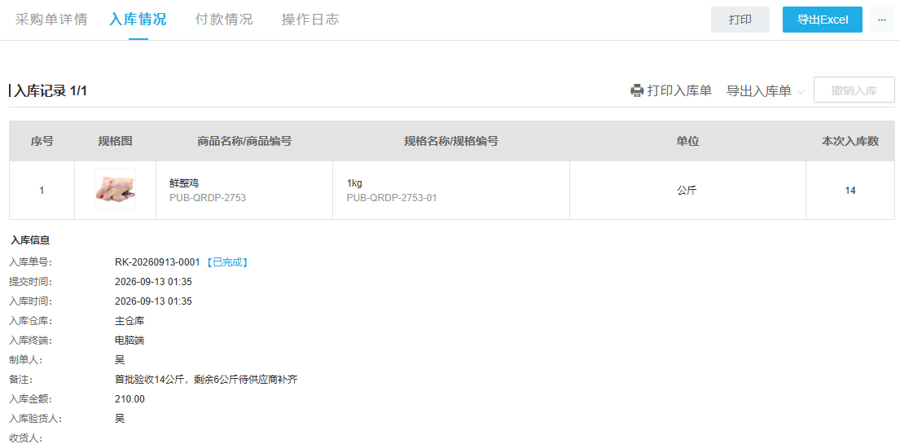Click the unit cell 公斤
This screenshot has width=900, height=444.
tap(687, 190)
